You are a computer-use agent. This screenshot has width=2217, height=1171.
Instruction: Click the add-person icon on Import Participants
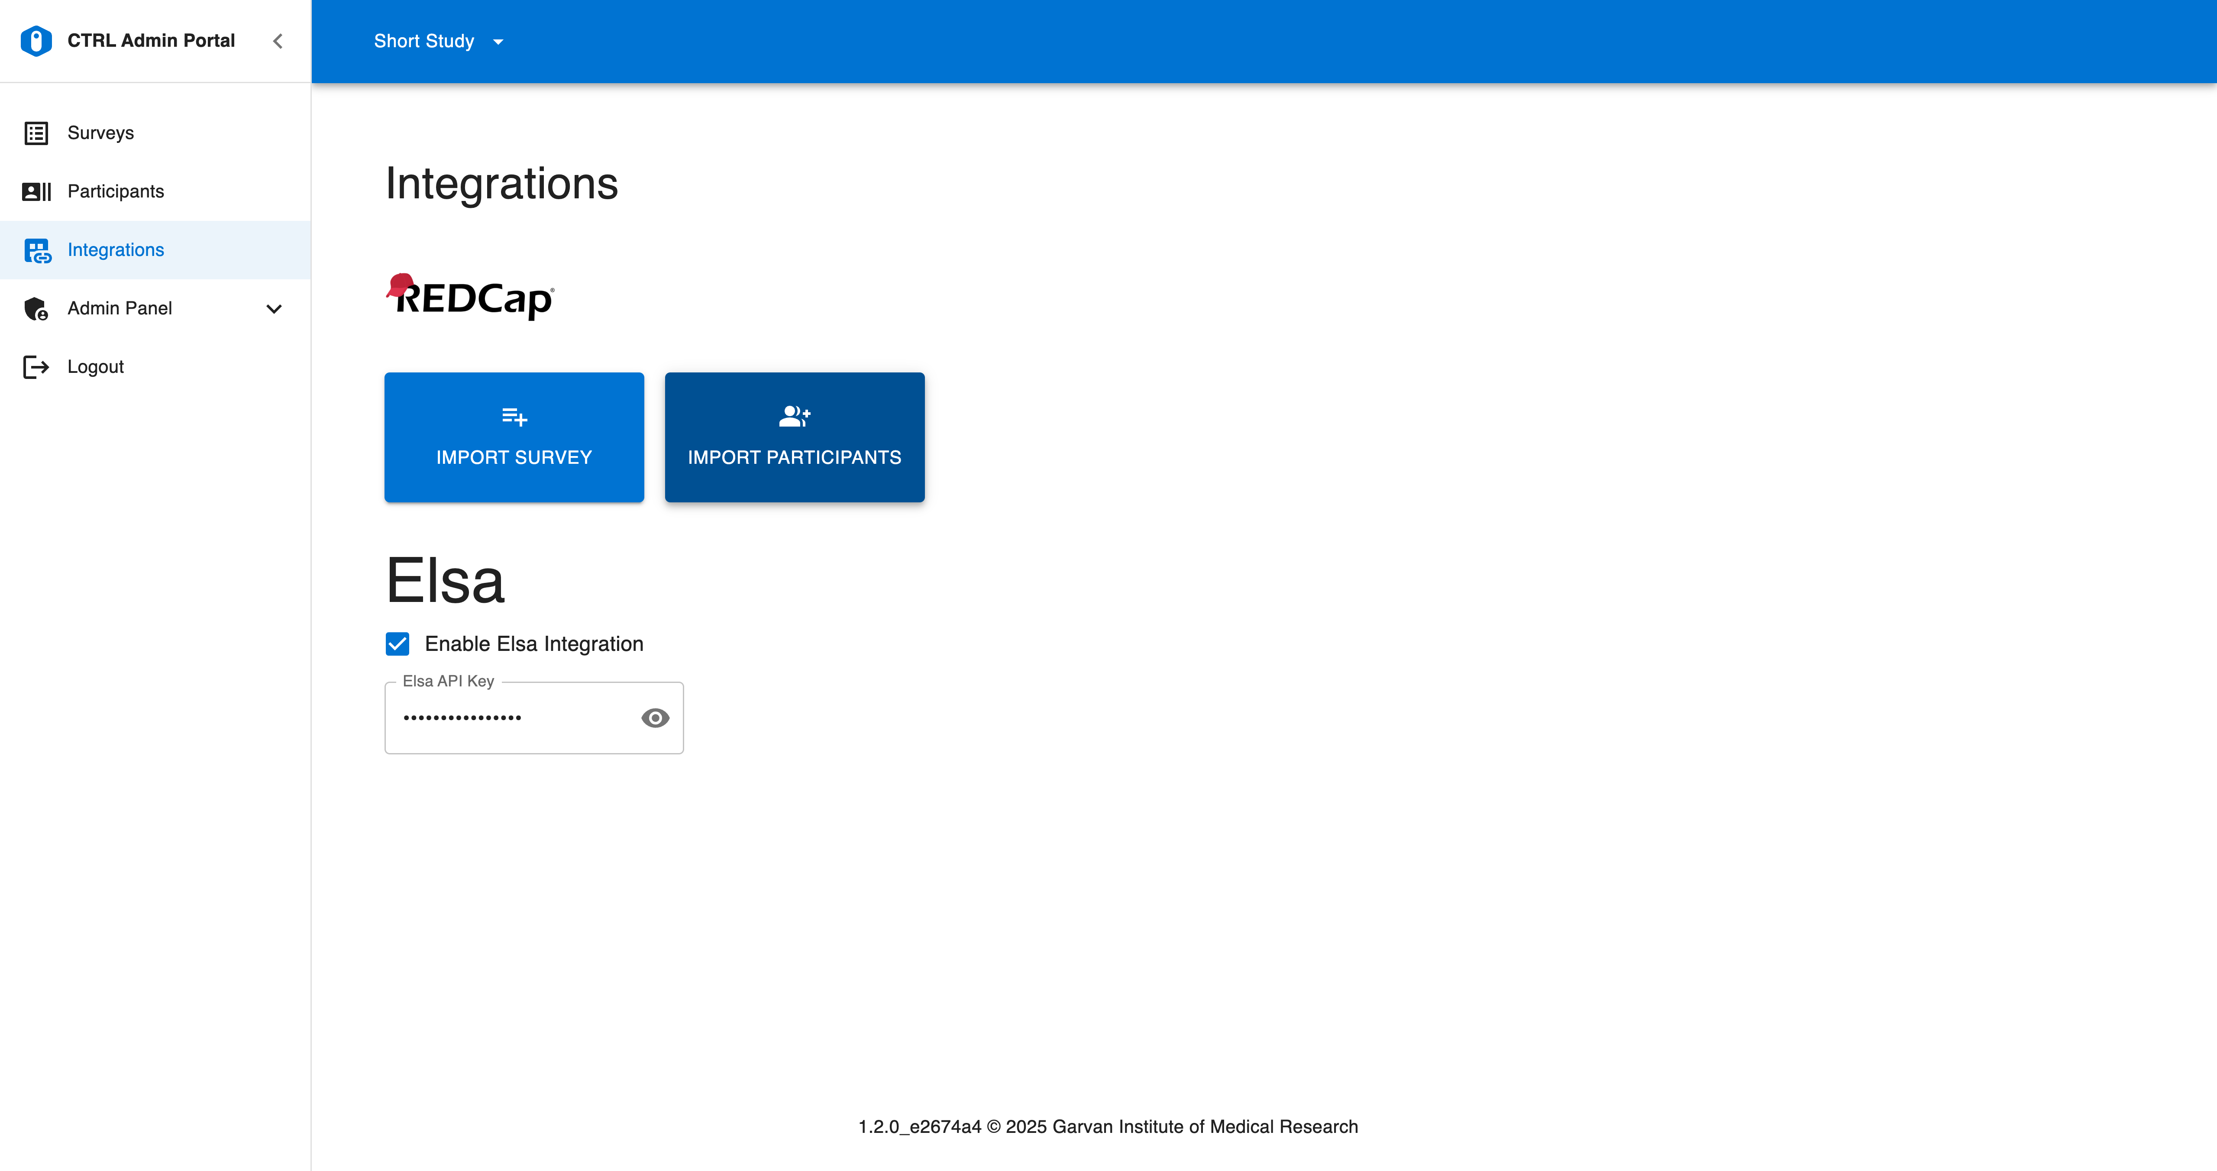794,417
